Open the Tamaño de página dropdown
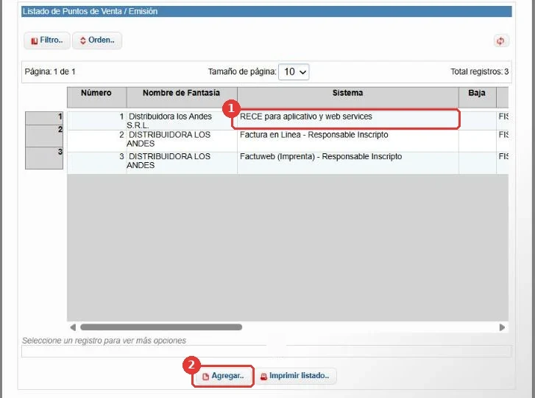This screenshot has width=535, height=398. point(294,71)
